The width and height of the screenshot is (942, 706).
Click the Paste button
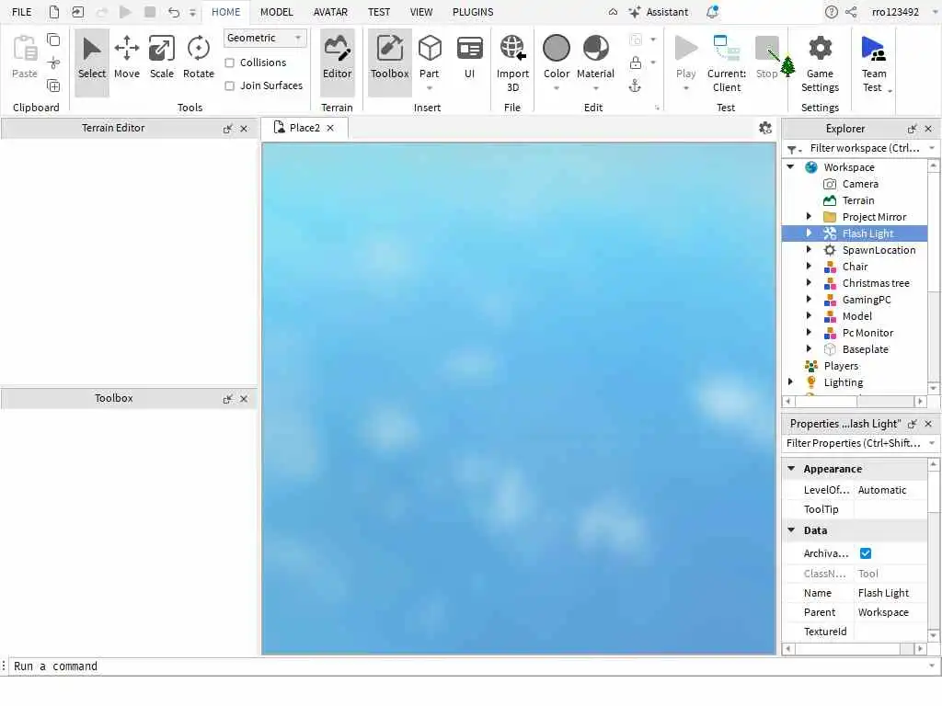pos(25,58)
